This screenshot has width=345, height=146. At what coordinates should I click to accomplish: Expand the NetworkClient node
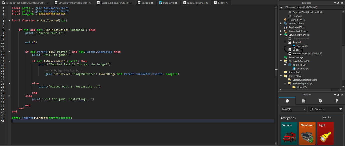pyautogui.click(x=281, y=23)
